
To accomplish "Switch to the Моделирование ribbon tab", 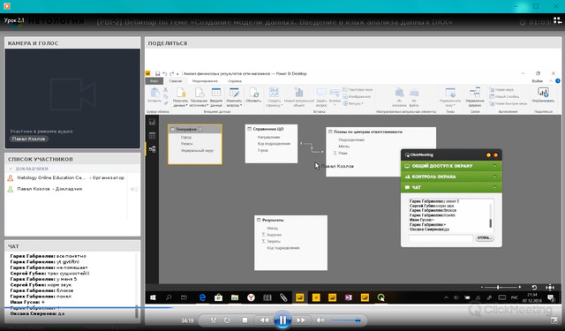I will [x=205, y=81].
